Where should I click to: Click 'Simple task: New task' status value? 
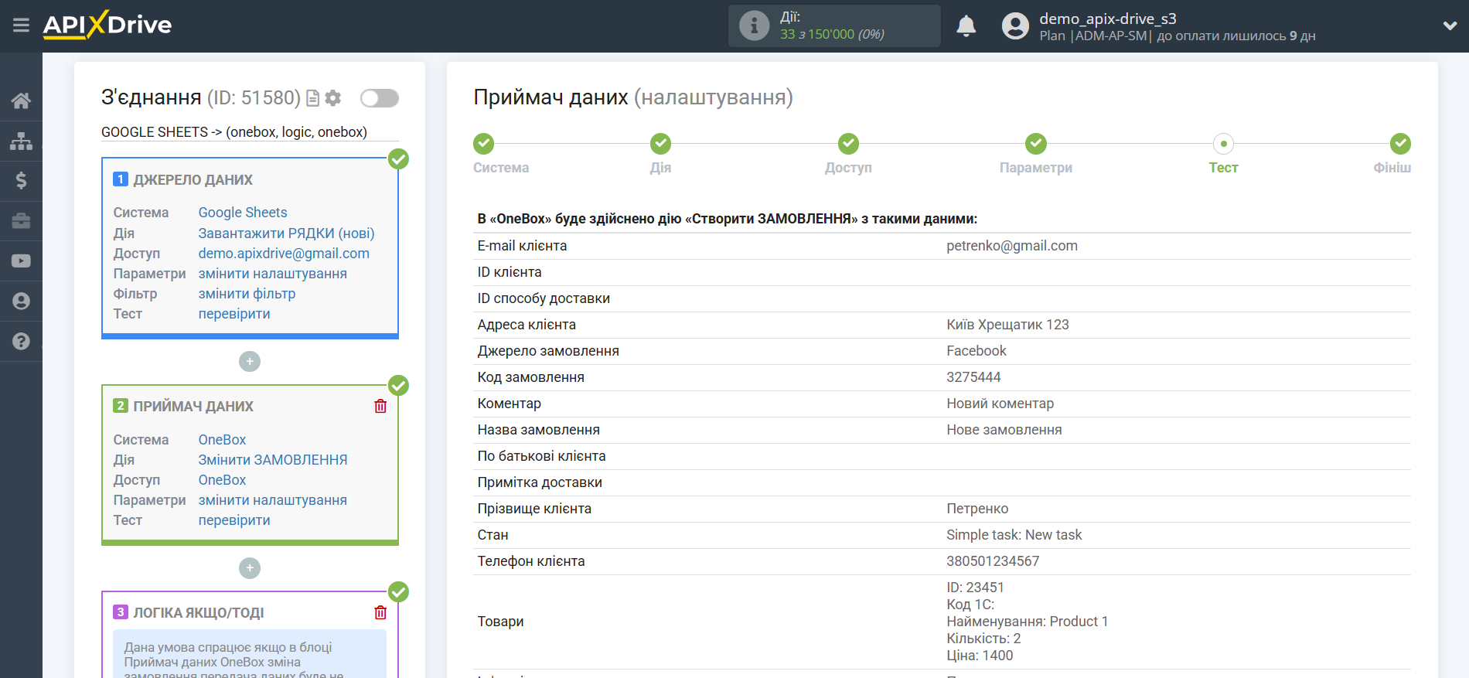[1014, 535]
